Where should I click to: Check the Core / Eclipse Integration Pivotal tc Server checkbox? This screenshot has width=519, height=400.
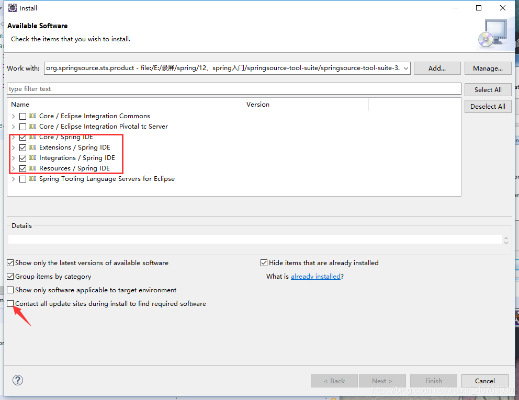click(23, 127)
